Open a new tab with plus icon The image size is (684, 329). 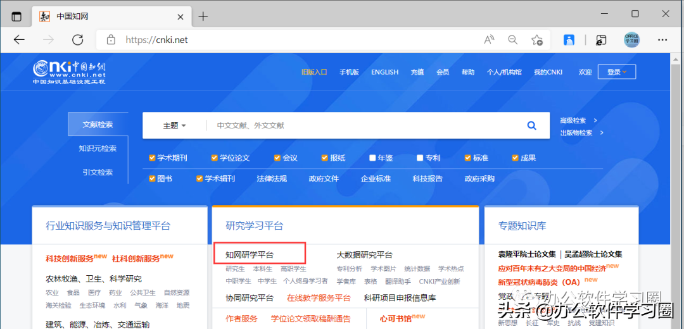click(203, 16)
